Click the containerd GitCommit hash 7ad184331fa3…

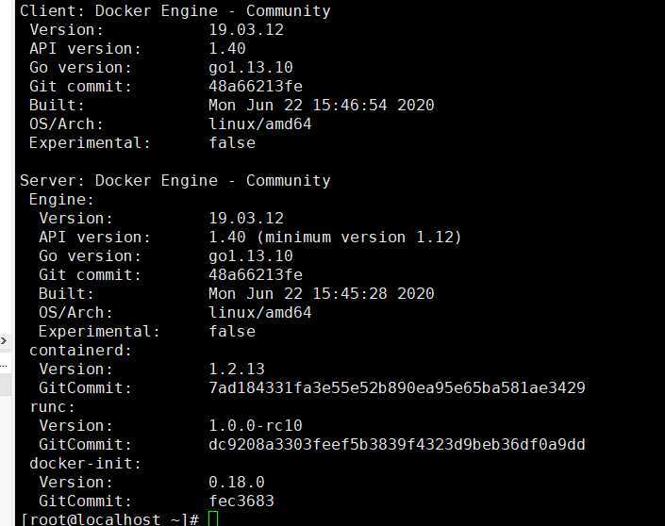click(x=397, y=387)
